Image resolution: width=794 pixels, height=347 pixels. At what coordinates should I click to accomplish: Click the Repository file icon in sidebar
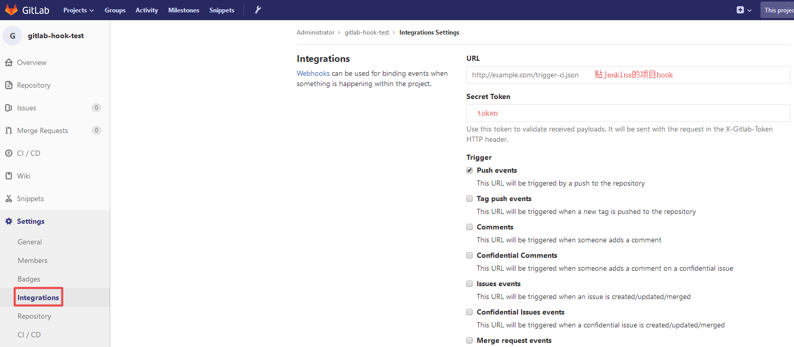point(8,85)
